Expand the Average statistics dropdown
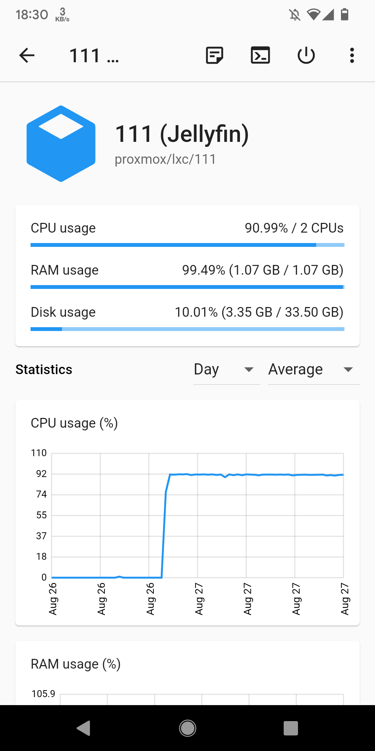375x751 pixels. [306, 369]
